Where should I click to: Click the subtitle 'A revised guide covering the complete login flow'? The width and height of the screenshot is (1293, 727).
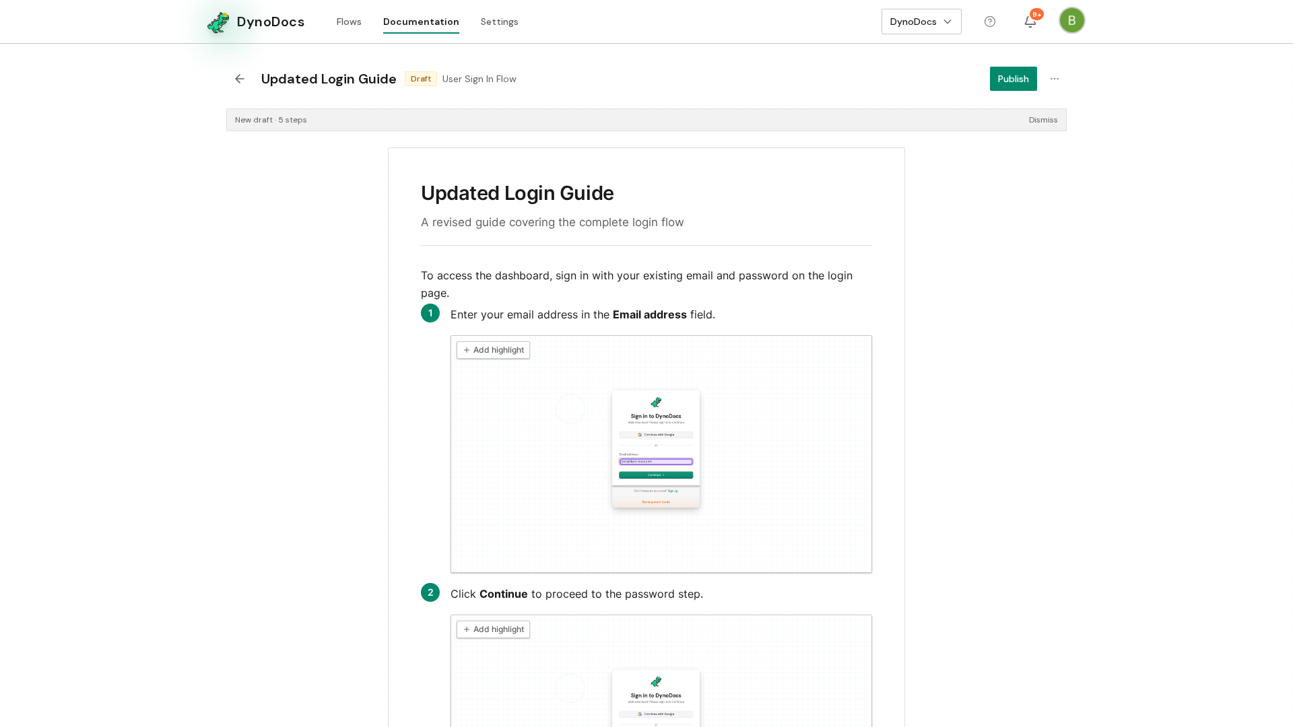pos(552,222)
